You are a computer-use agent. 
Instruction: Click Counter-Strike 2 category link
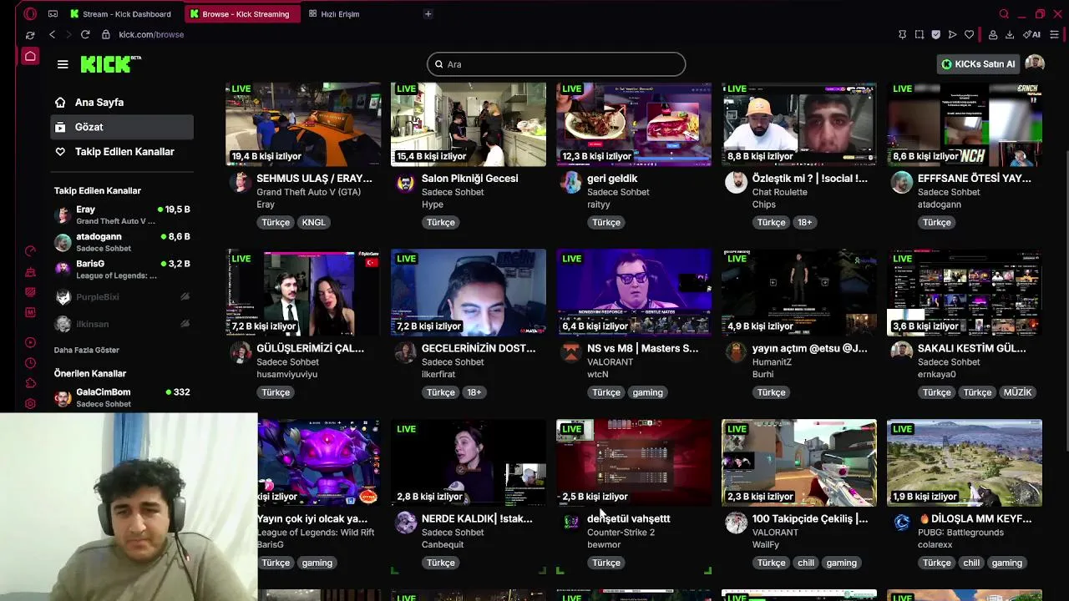tap(621, 533)
